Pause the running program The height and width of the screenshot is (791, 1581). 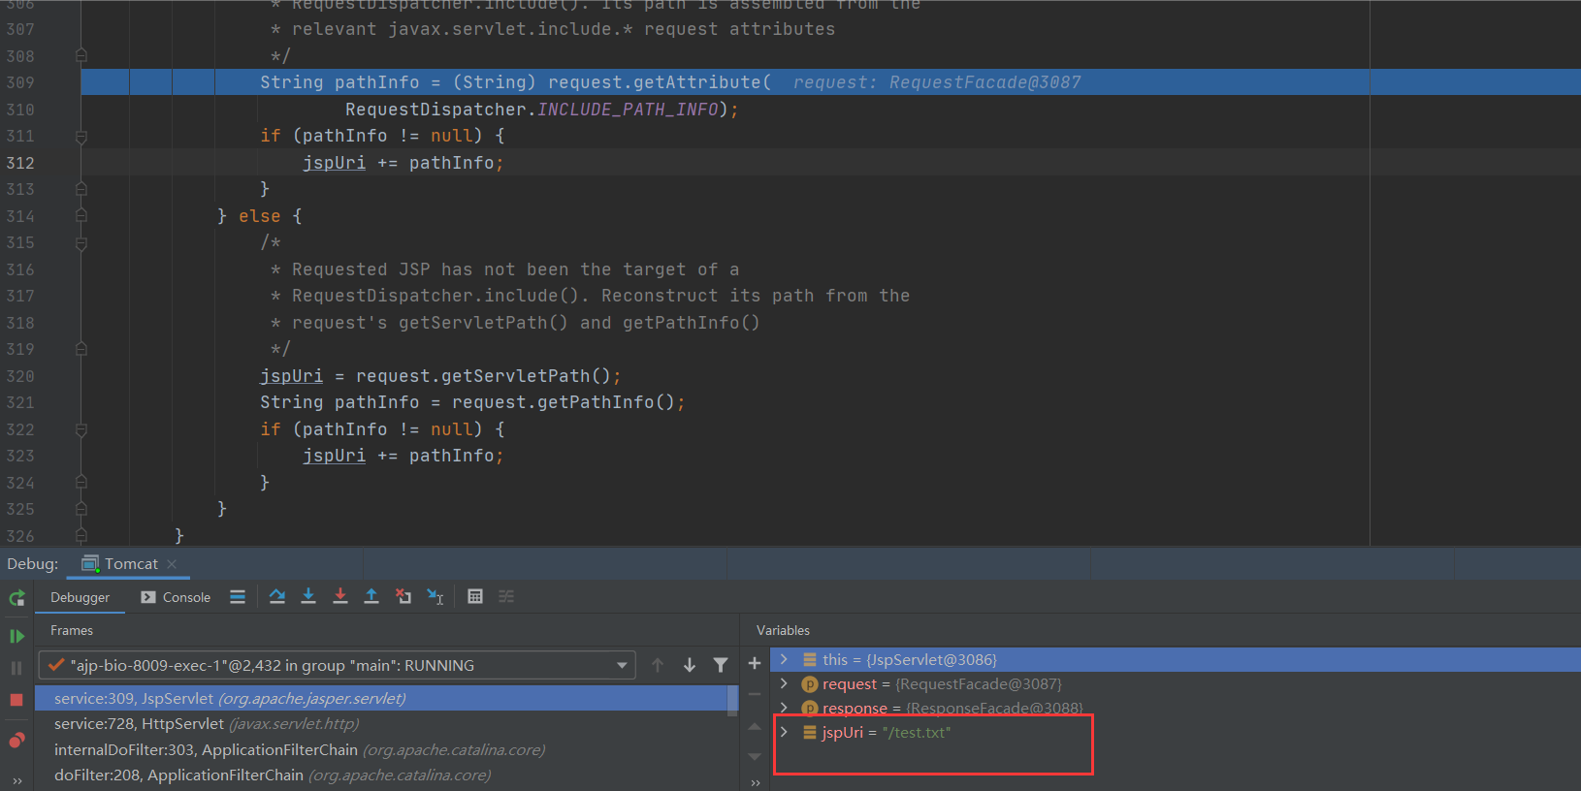(x=16, y=668)
